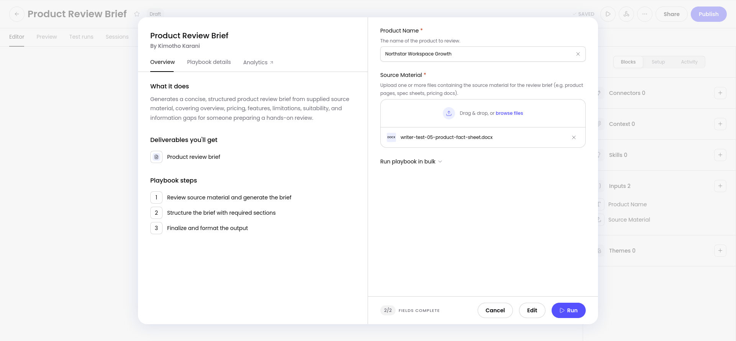Click the Publish button
The width and height of the screenshot is (736, 341).
point(709,14)
